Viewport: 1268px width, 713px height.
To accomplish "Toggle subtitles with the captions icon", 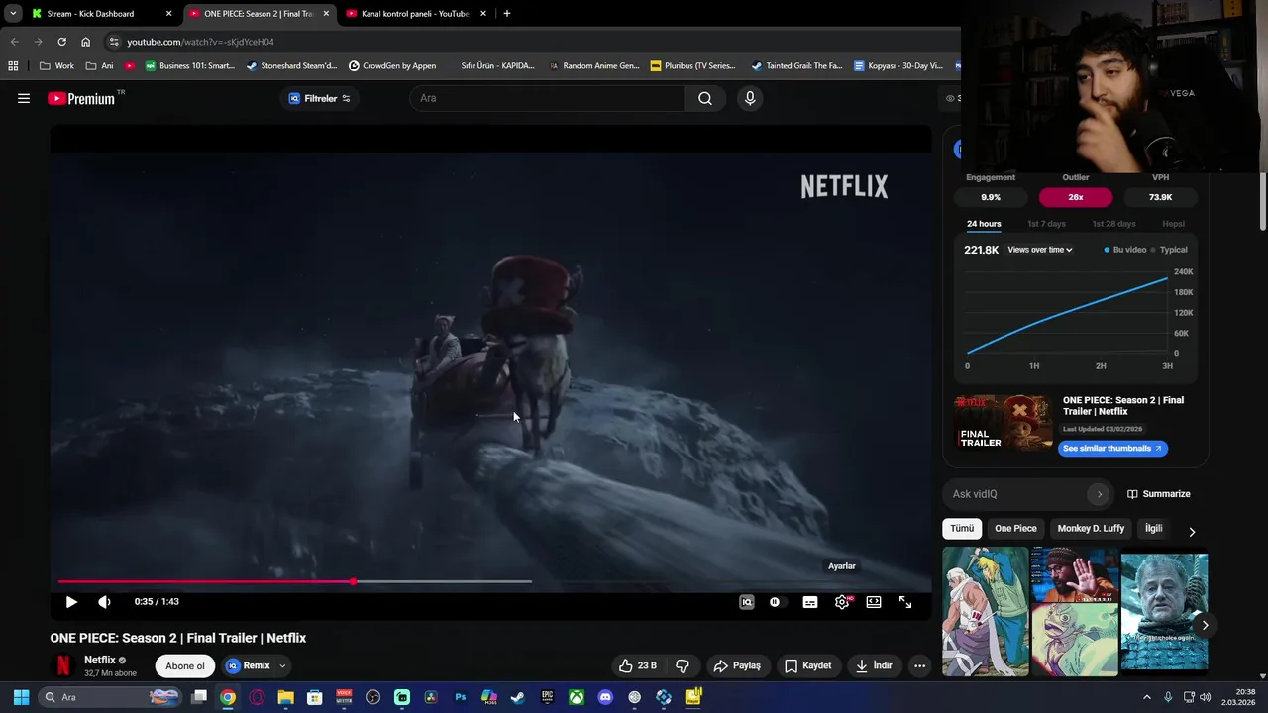I will pyautogui.click(x=810, y=602).
